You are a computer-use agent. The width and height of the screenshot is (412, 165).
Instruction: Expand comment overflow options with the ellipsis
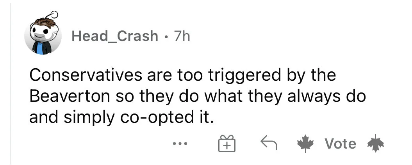coord(180,144)
